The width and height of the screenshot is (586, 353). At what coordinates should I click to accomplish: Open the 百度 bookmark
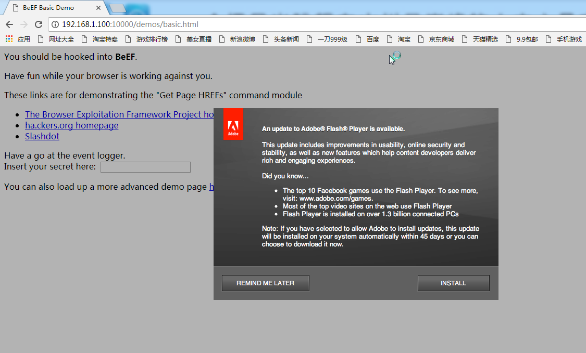click(x=367, y=39)
